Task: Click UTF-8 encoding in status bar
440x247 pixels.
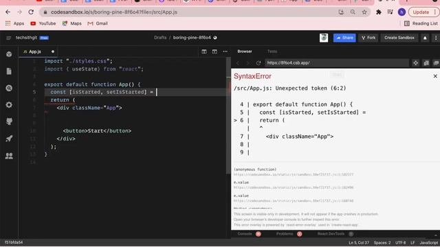Action: pos(400,243)
